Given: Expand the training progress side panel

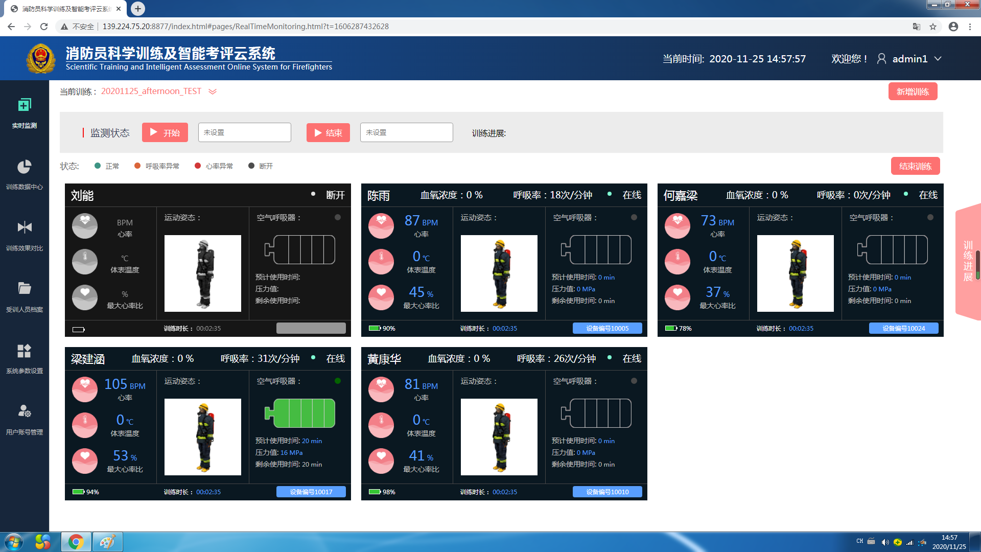Looking at the screenshot, I should click(968, 262).
